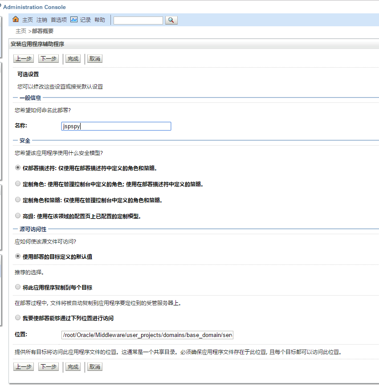Click the 推荐的选择。 hint text

click(29, 272)
